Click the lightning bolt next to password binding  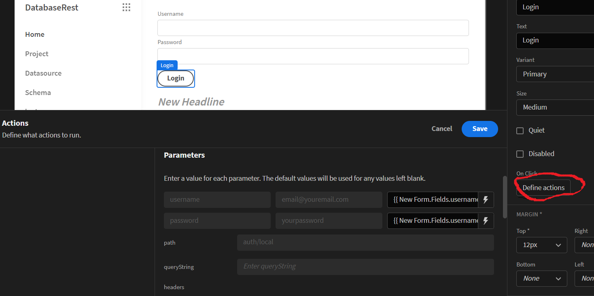(x=486, y=220)
